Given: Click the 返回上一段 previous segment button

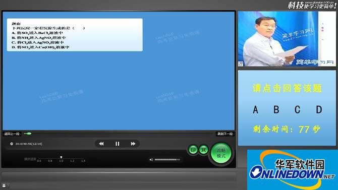Looking at the screenshot, I should tap(12, 134).
